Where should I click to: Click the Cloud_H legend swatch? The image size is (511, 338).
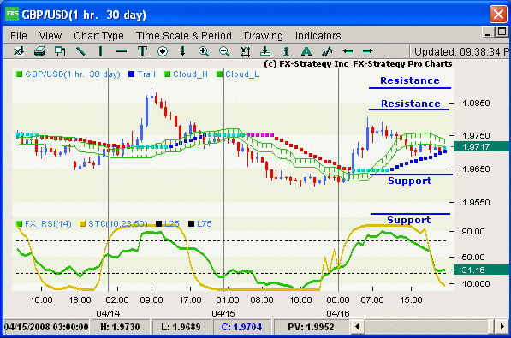tap(168, 74)
